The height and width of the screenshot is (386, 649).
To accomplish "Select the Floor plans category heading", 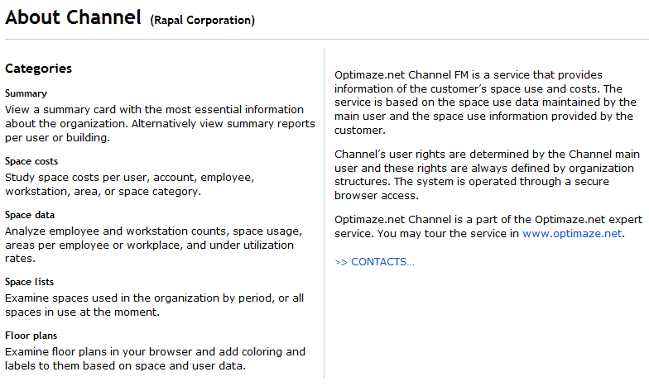I will 30,336.
